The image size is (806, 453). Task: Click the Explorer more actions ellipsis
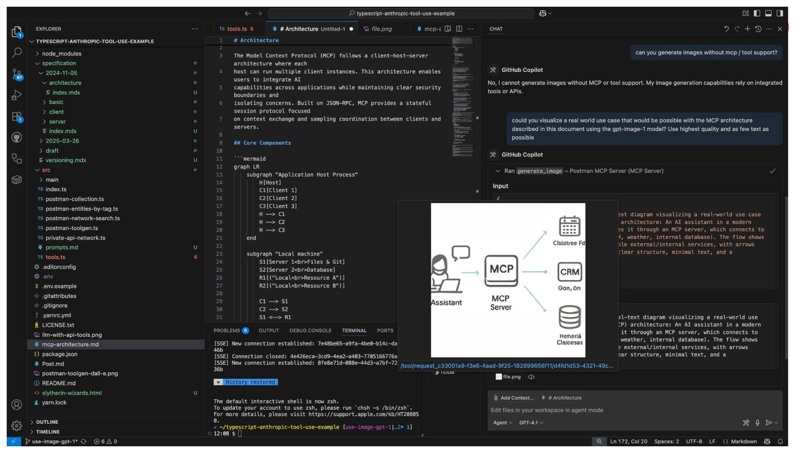point(195,29)
